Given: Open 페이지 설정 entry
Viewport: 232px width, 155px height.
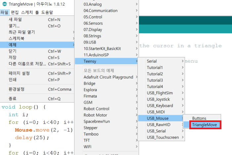Looking at the screenshot, I should (x=37, y=73).
